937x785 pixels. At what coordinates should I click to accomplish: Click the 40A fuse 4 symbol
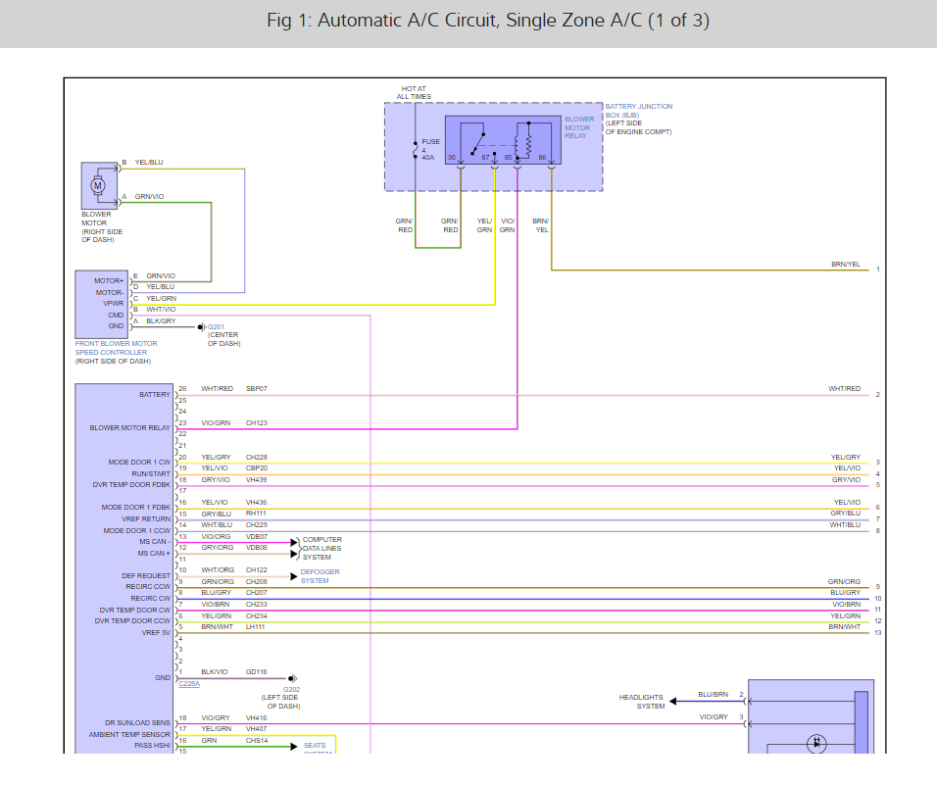pyautogui.click(x=416, y=149)
